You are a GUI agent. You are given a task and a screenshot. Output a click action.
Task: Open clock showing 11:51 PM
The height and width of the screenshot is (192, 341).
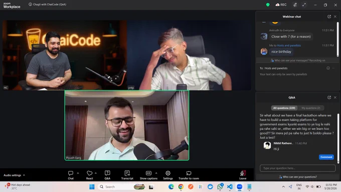tap(331, 186)
